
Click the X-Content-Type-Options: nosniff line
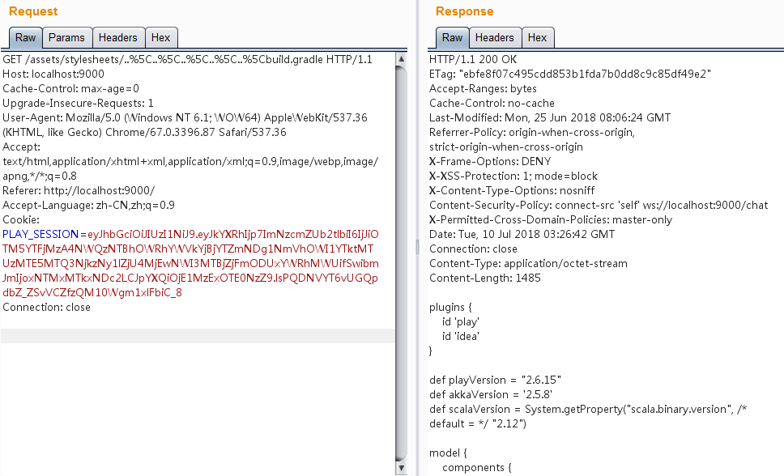pos(512,190)
